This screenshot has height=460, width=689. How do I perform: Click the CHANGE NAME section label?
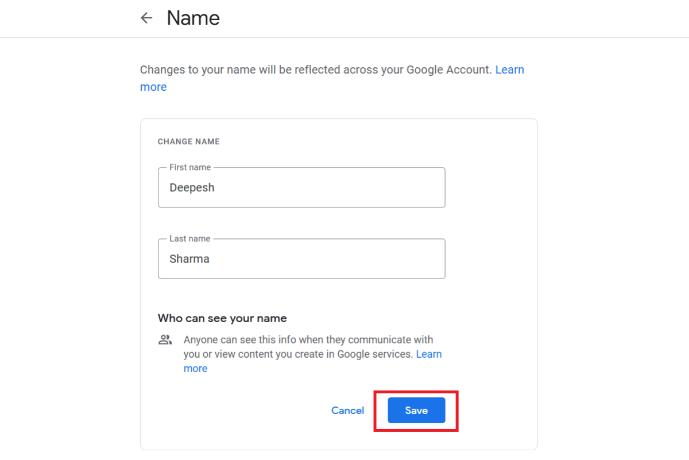[x=189, y=141]
